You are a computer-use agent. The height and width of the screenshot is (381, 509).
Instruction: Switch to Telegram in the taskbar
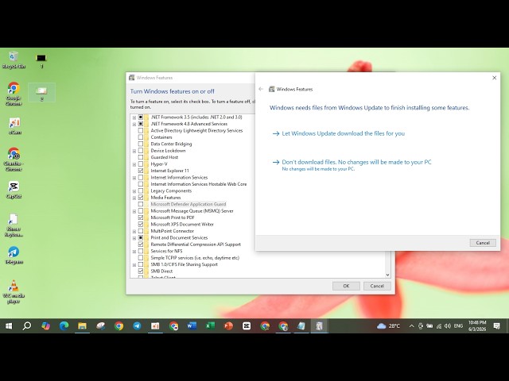(x=137, y=326)
